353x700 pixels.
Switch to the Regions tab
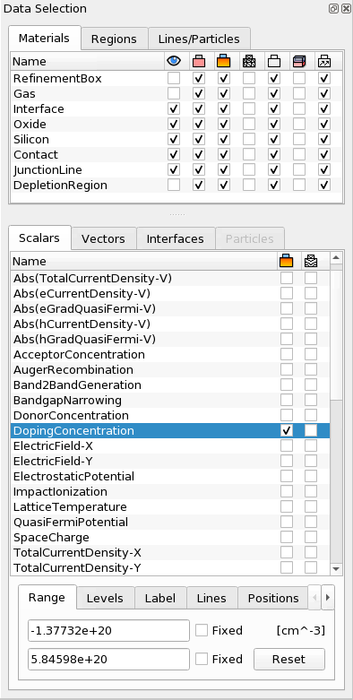click(x=114, y=39)
